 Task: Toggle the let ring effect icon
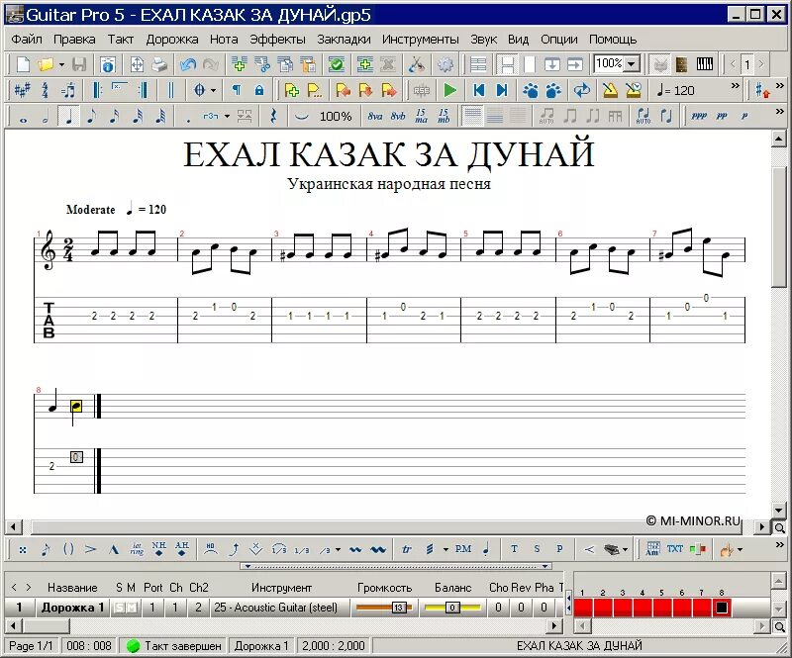coord(137,549)
